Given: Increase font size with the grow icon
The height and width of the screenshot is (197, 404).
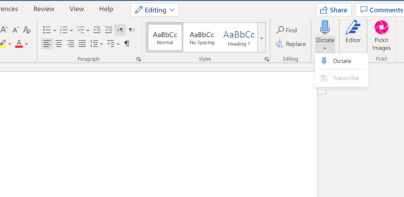Looking at the screenshot, I should click(x=4, y=30).
